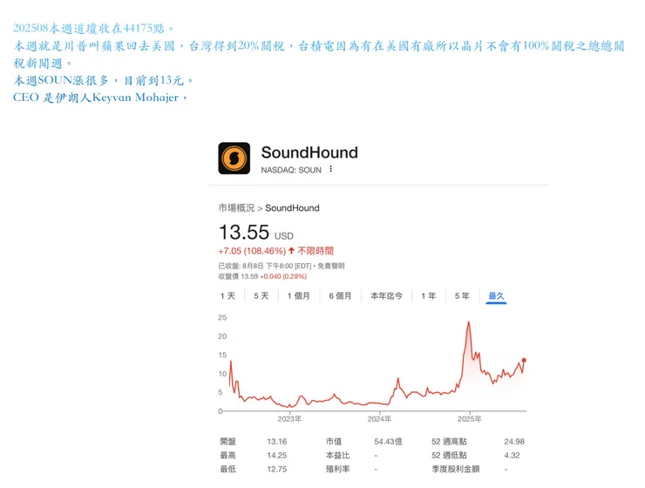The height and width of the screenshot is (488, 645).
Task: Click the 市值 value 54.43億
Action: [x=388, y=442]
